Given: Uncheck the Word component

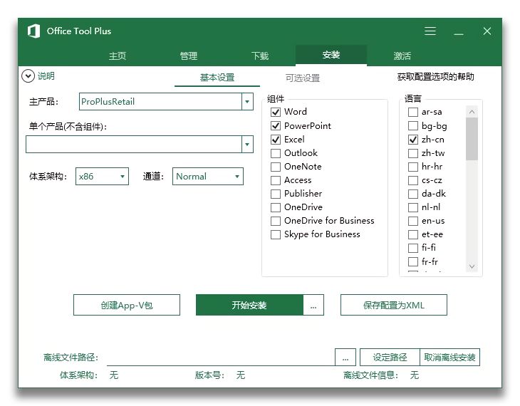Looking at the screenshot, I should [x=276, y=112].
